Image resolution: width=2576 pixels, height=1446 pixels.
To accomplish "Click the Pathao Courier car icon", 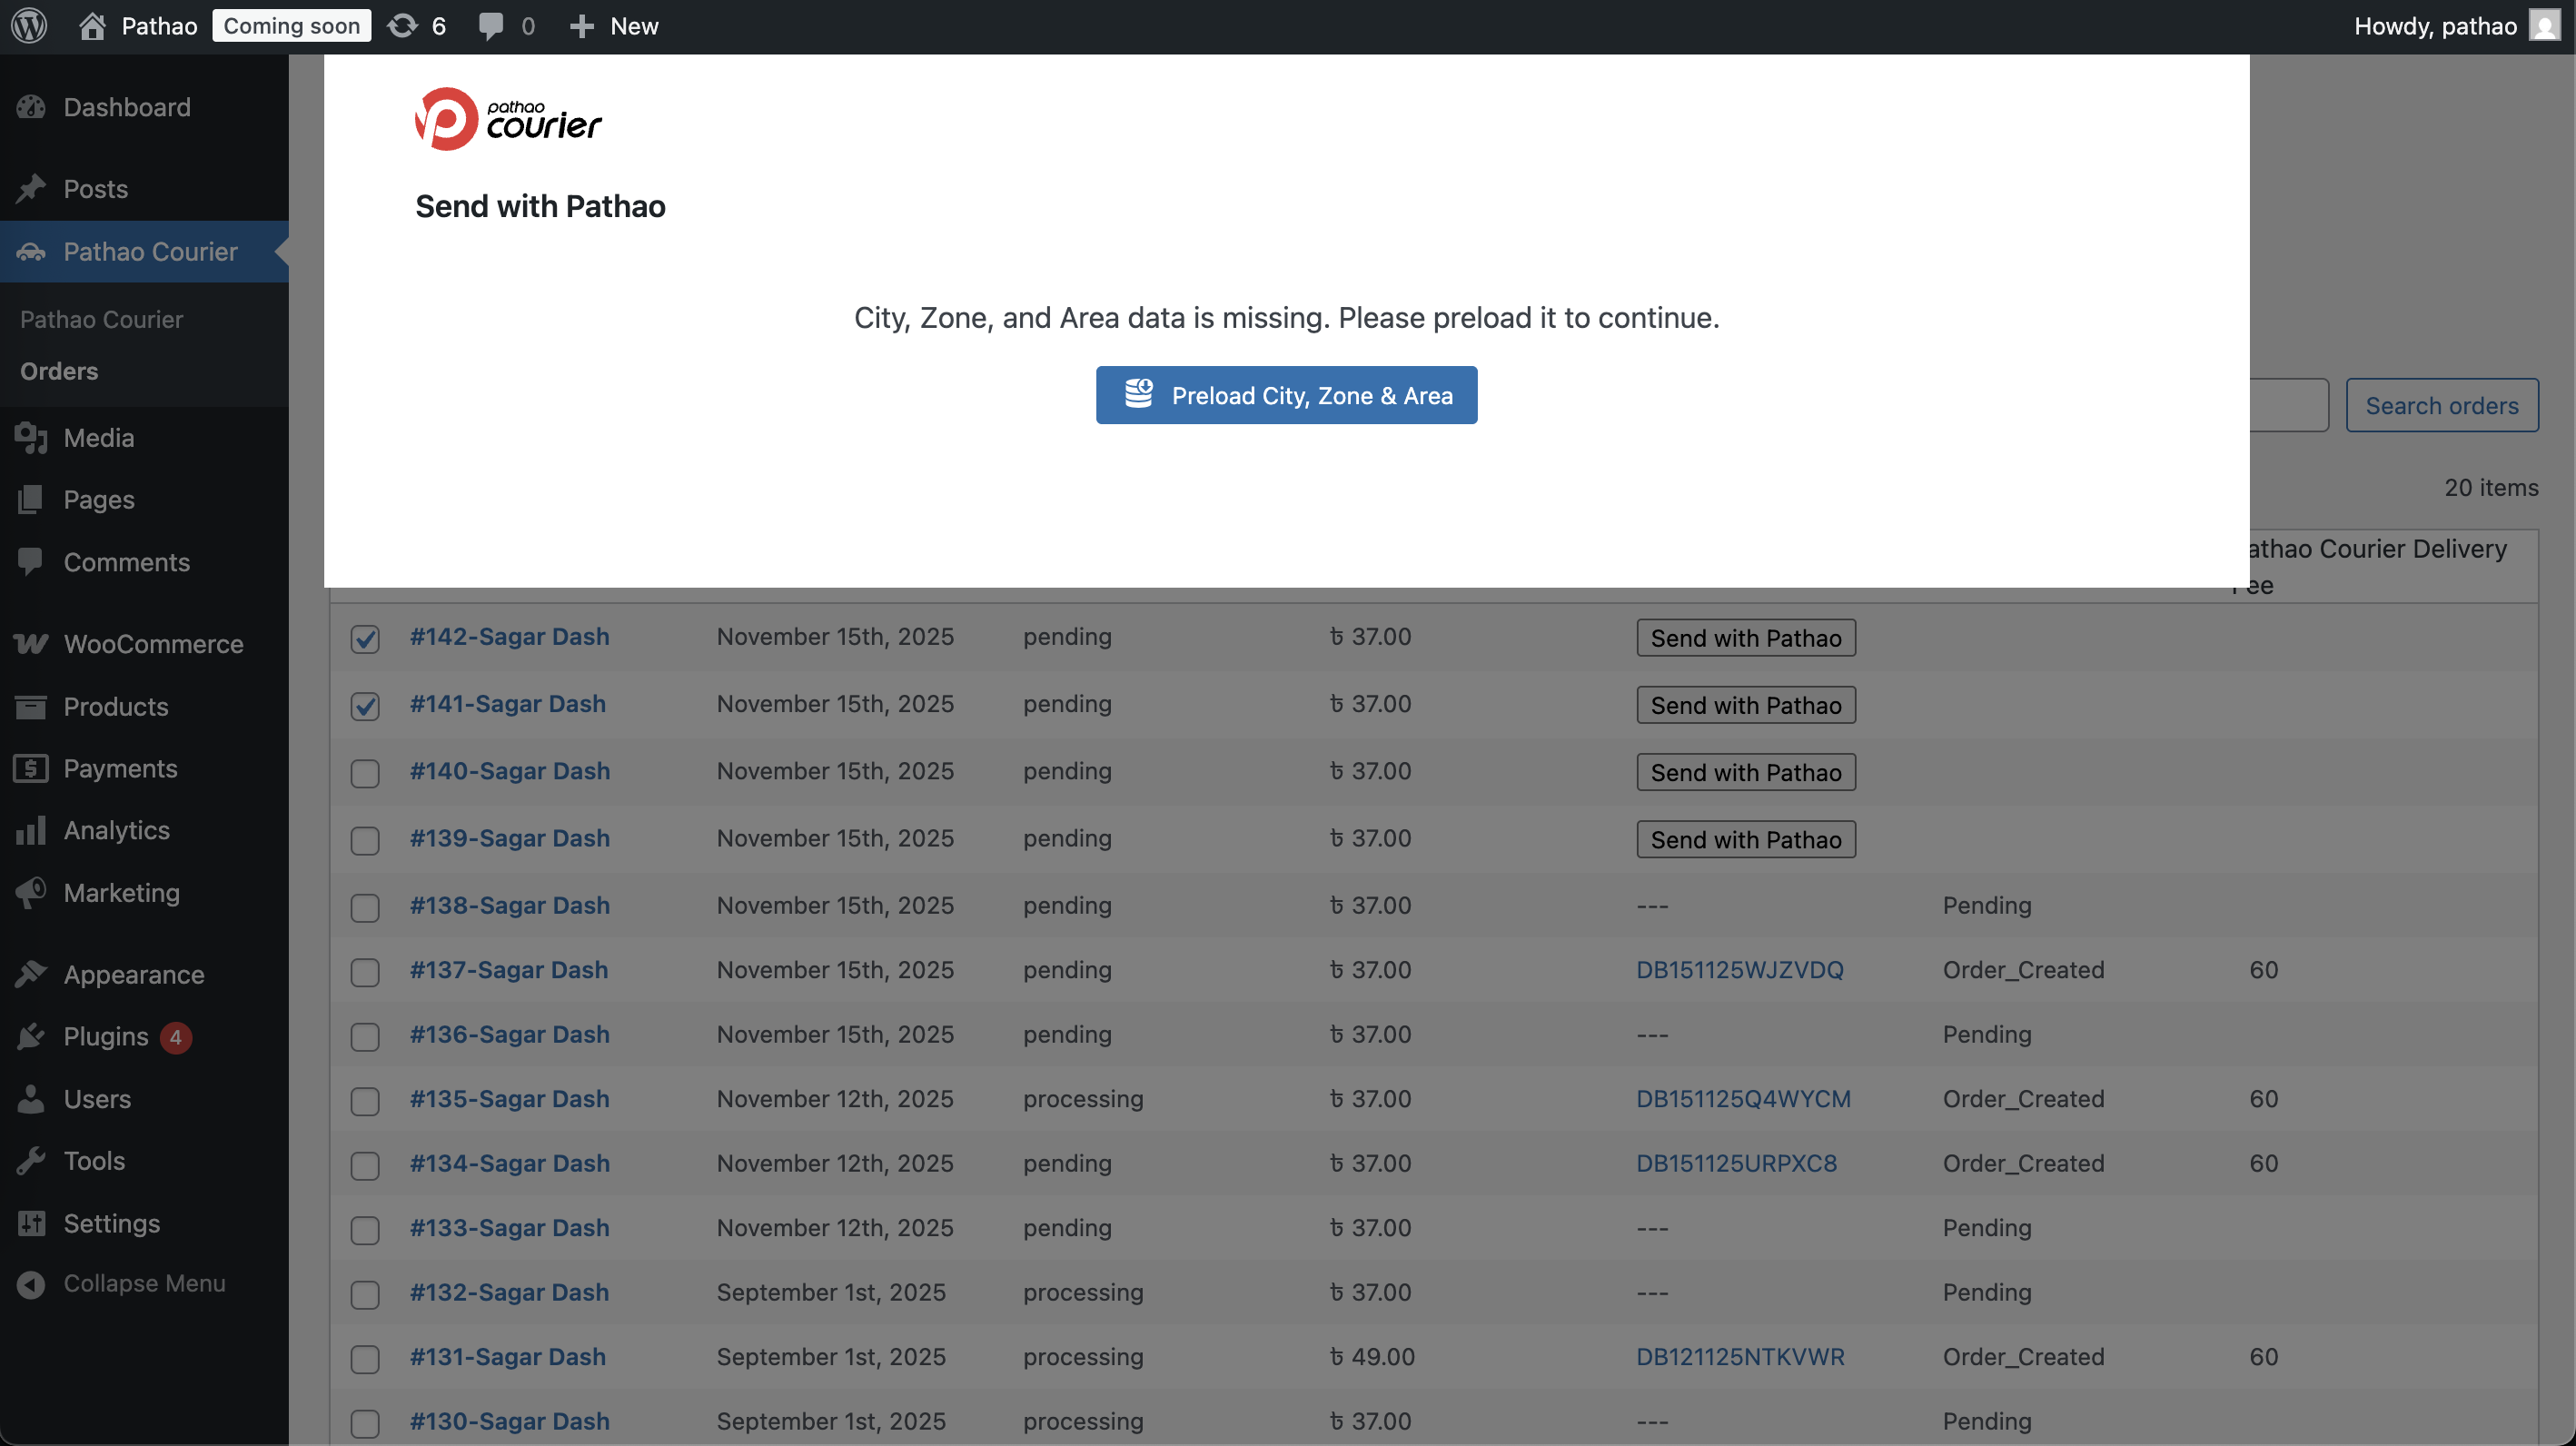I will pyautogui.click(x=31, y=251).
